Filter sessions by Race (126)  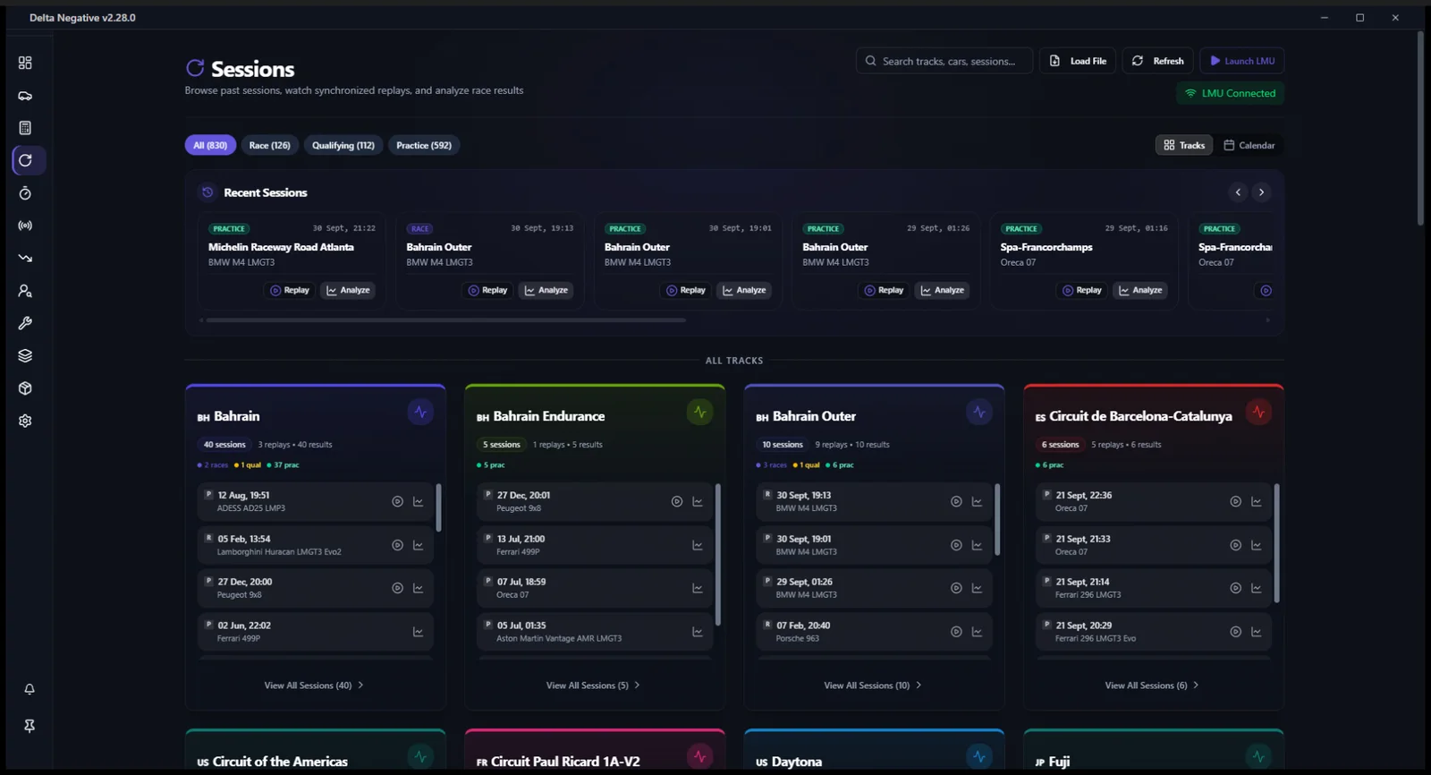tap(269, 145)
